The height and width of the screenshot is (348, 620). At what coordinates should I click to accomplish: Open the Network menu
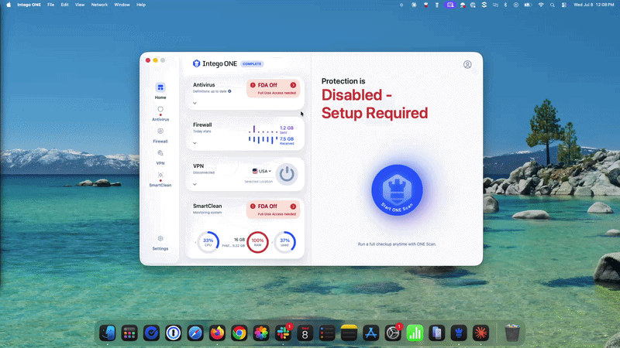pos(99,5)
